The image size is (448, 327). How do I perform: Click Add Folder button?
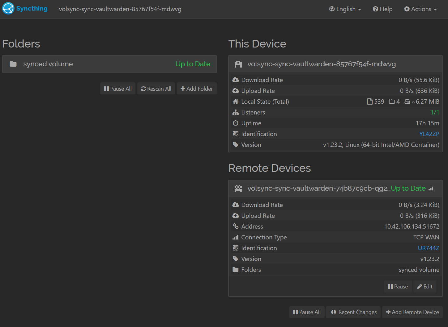[x=197, y=89]
